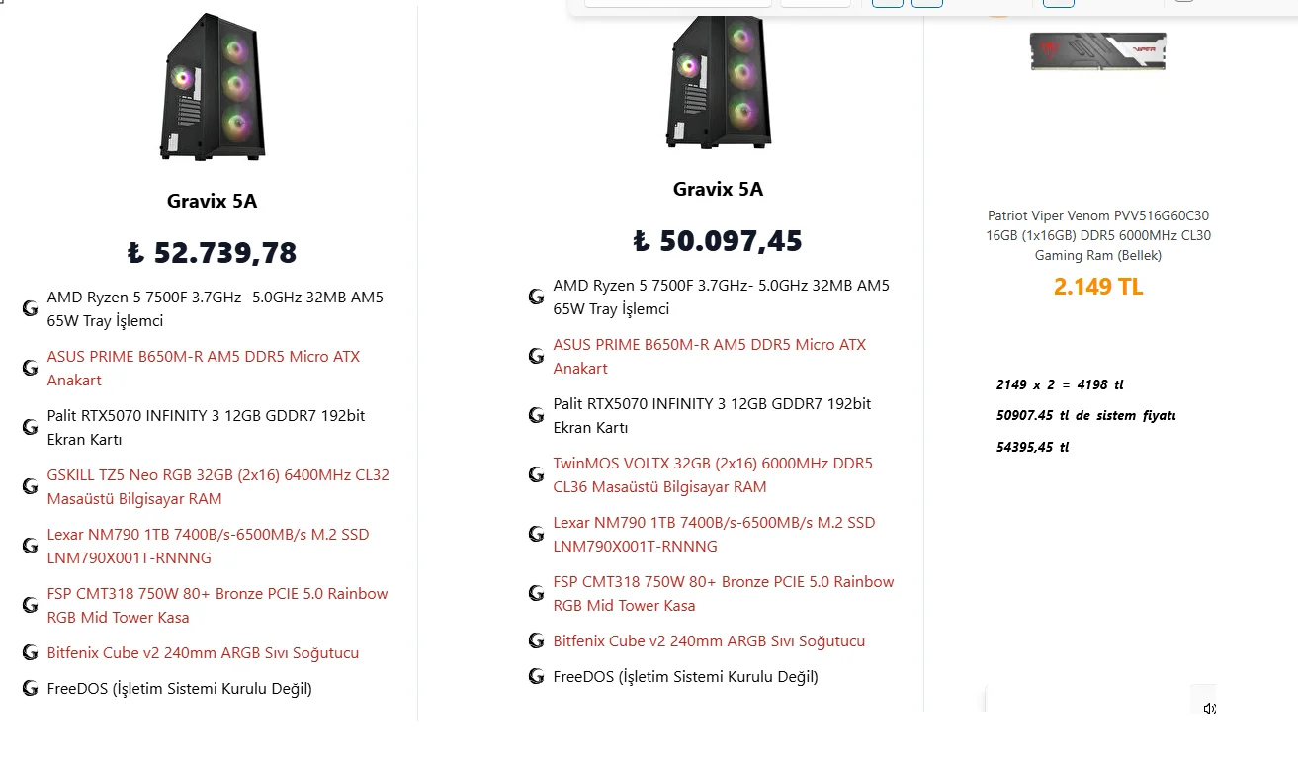Click left Gravix 5A case image
Image resolution: width=1298 pixels, height=765 pixels.
212,87
